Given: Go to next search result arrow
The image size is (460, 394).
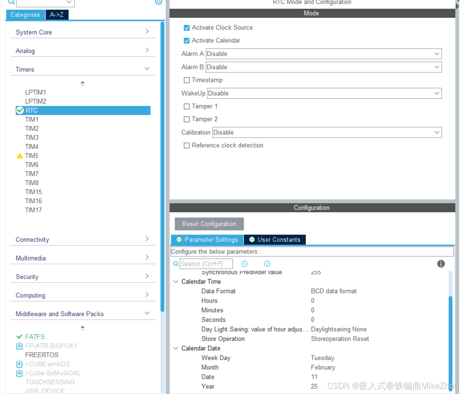Looking at the screenshot, I should [x=267, y=264].
